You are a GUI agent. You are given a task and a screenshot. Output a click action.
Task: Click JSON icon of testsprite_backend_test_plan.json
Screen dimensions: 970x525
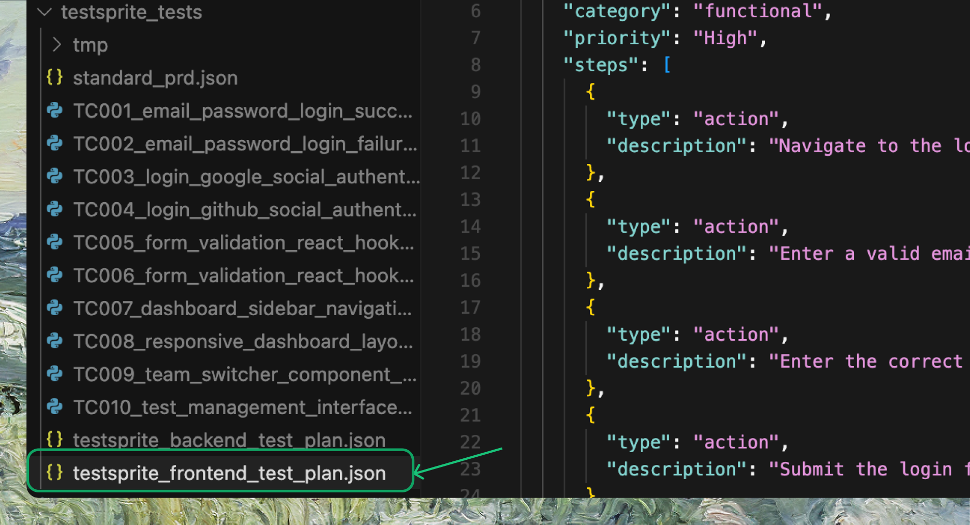(x=54, y=439)
